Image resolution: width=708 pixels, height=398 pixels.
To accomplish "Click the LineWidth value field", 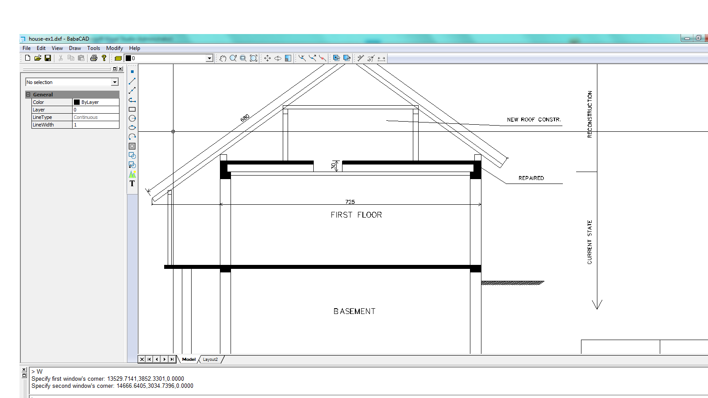I will pos(96,125).
